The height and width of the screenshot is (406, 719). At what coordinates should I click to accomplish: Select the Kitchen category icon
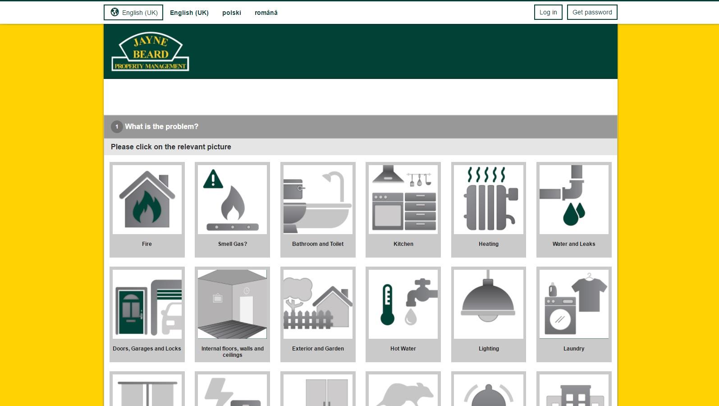click(403, 200)
